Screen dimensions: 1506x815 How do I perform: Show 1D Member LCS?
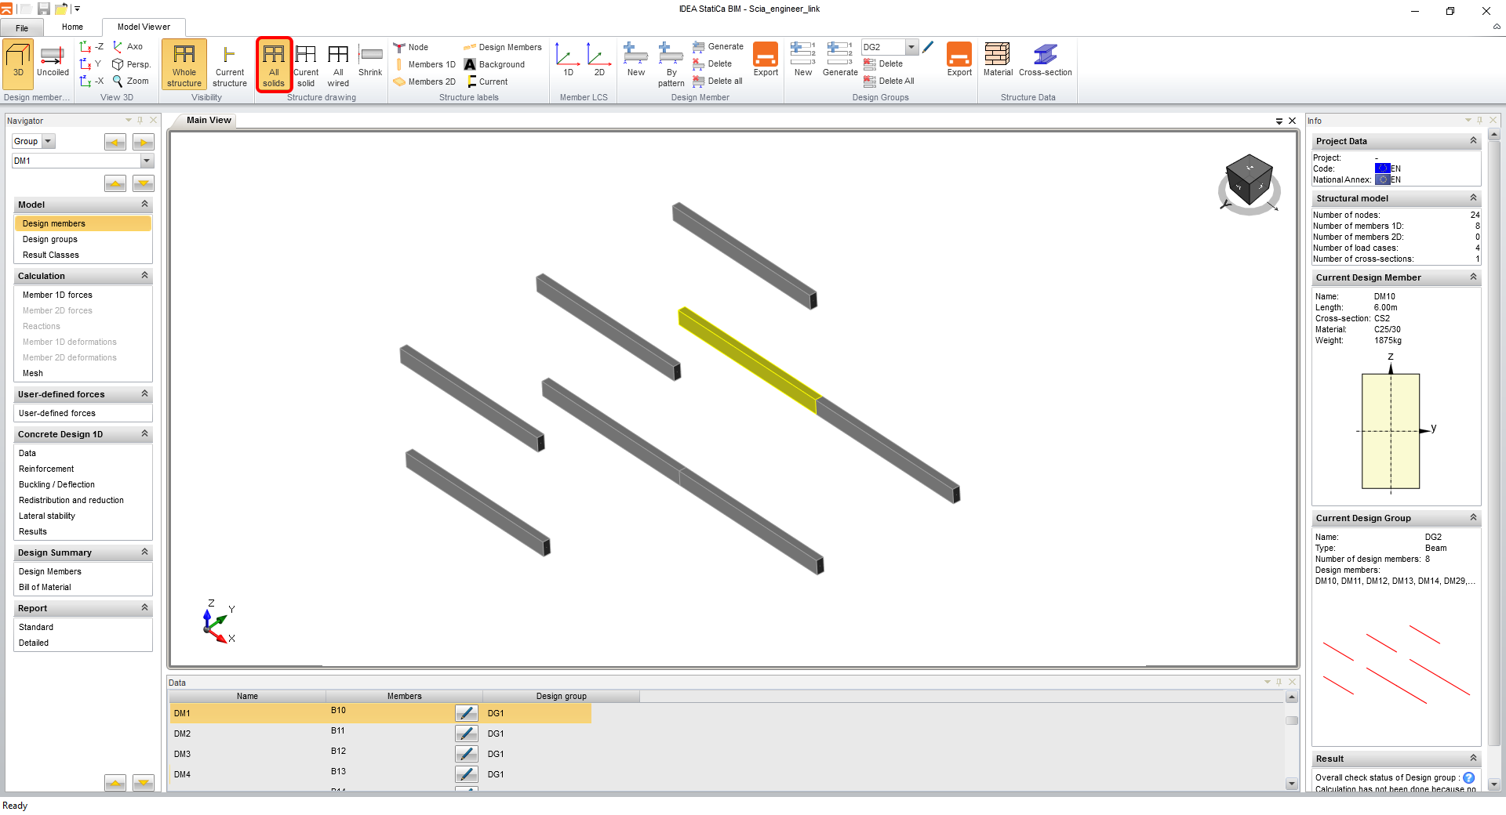tap(568, 60)
